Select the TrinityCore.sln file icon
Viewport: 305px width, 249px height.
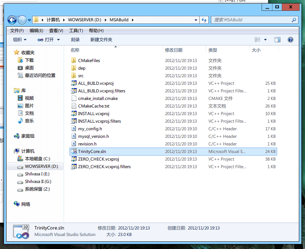point(74,152)
